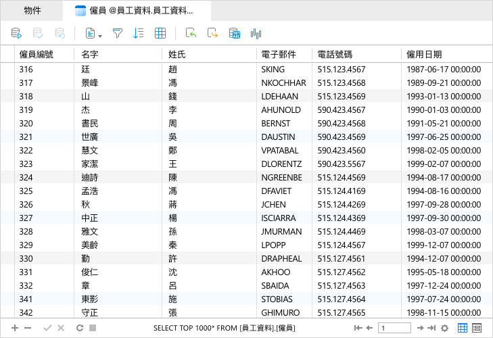
Task: Click the Sort rows icon
Action: click(x=139, y=33)
